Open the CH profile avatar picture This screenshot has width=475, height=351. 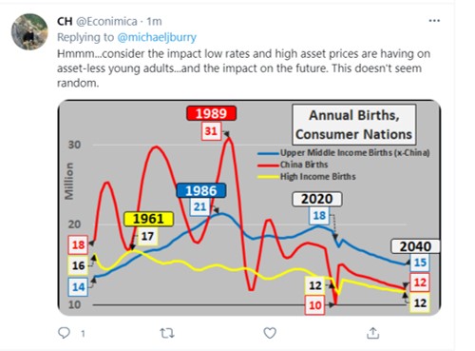[x=29, y=31]
